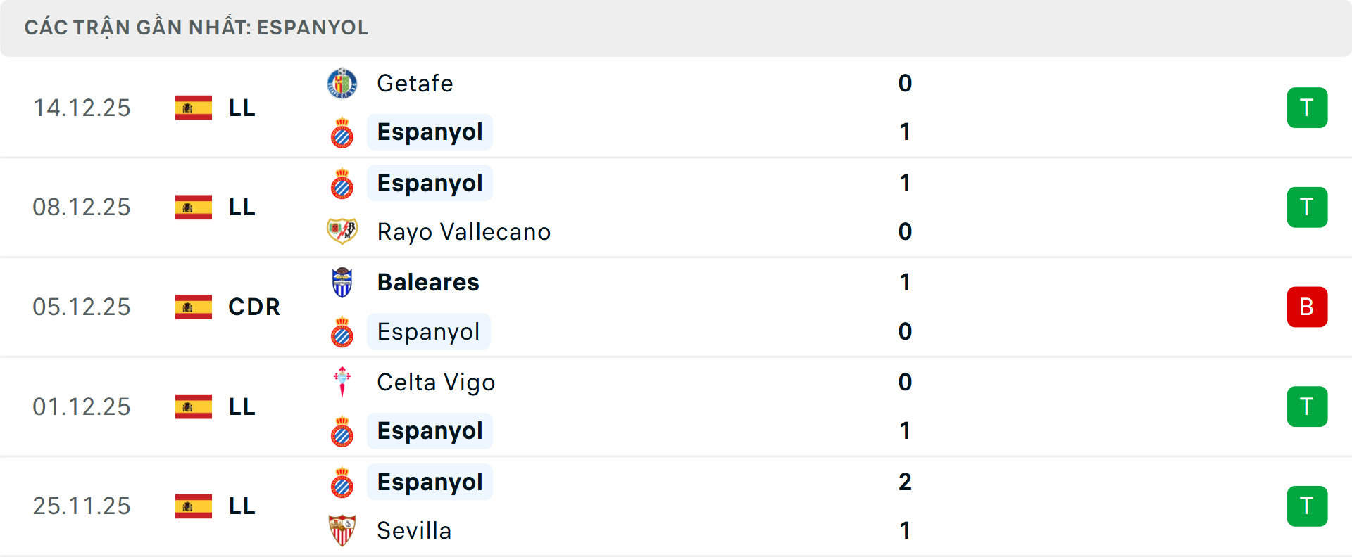Click the LL label in the 01.12.25 row

click(x=242, y=406)
